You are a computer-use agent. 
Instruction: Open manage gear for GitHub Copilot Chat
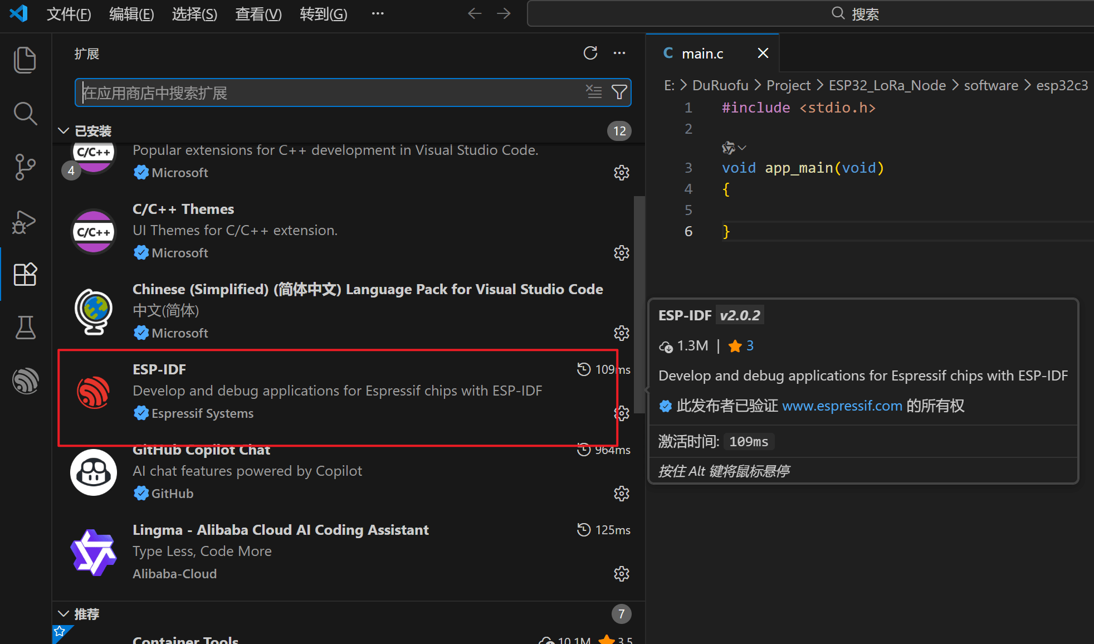[x=621, y=494]
